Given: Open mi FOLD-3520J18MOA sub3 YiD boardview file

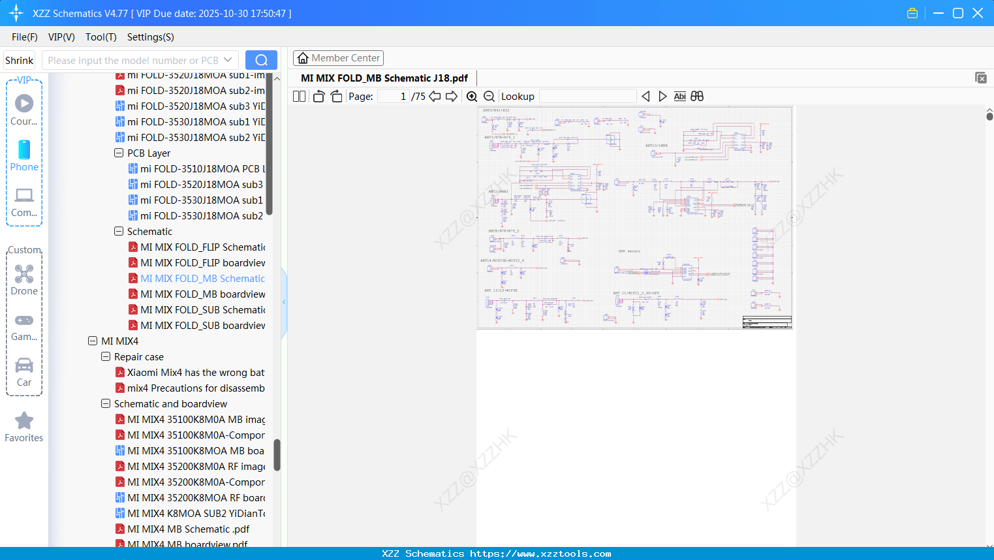Looking at the screenshot, I should coord(191,106).
